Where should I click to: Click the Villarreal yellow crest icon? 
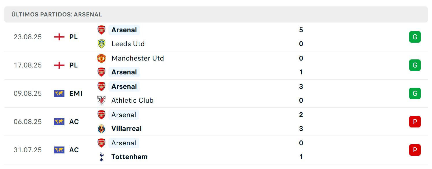101,129
